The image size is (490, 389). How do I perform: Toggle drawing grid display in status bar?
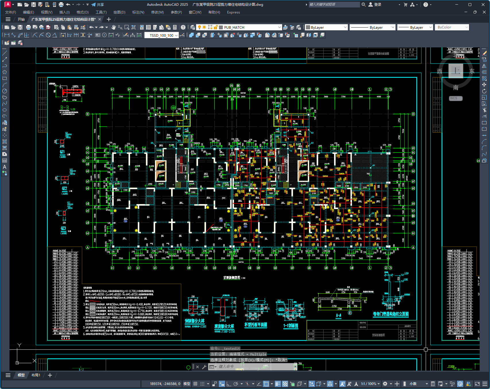point(195,384)
